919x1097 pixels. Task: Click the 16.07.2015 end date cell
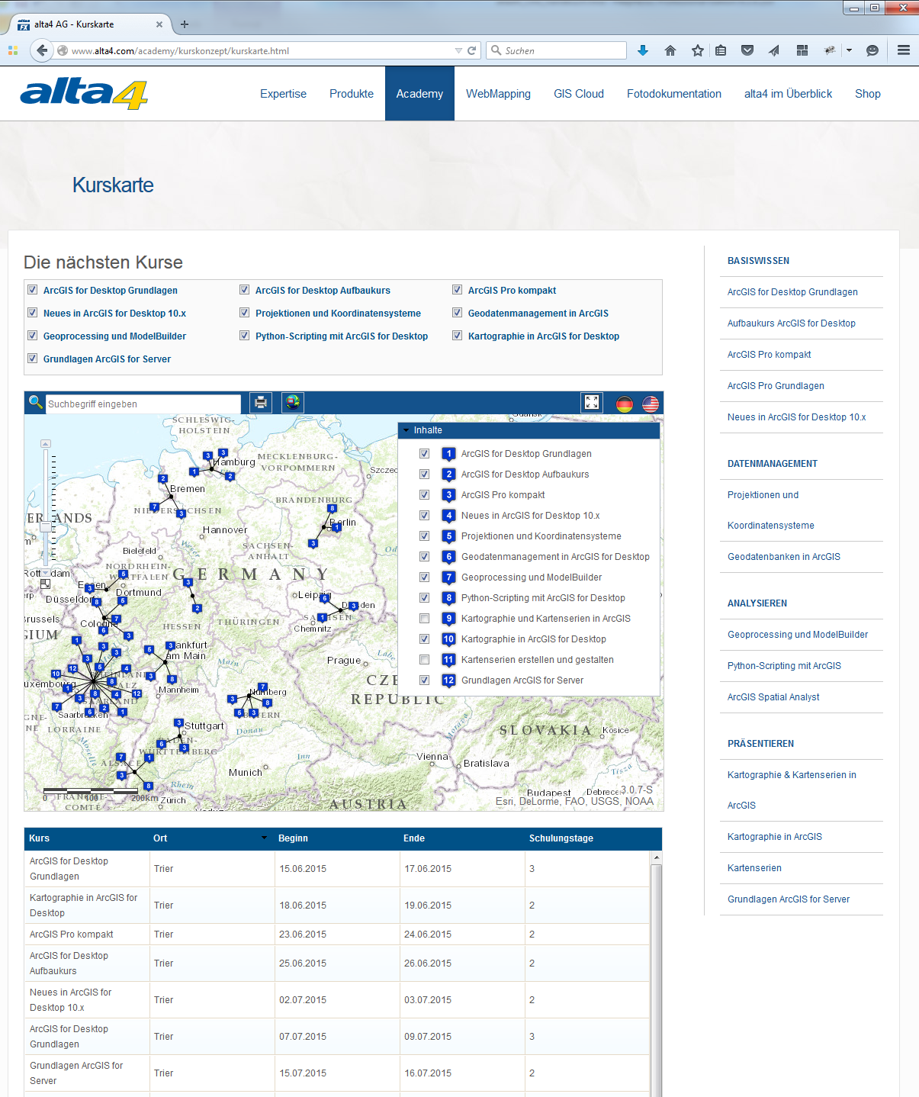pos(428,1073)
